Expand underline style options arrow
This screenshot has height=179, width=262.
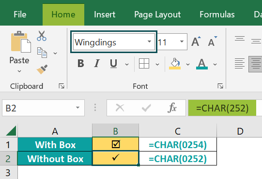[x=127, y=64]
